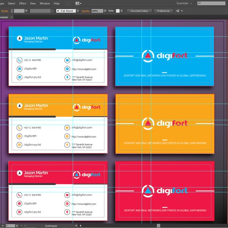Step the stroke weight spinner
Screen dimensions: 228x228
(x=12, y=11)
